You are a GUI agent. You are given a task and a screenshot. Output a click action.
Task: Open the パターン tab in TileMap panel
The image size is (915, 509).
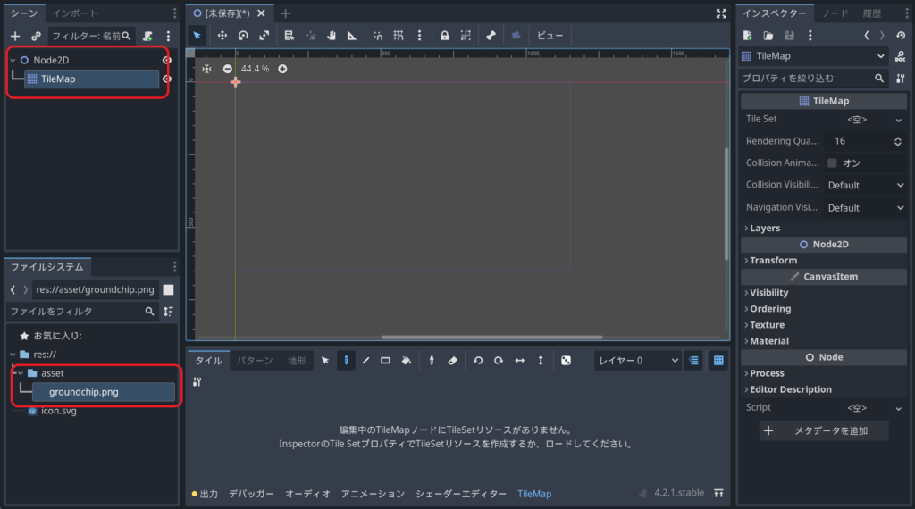click(256, 361)
